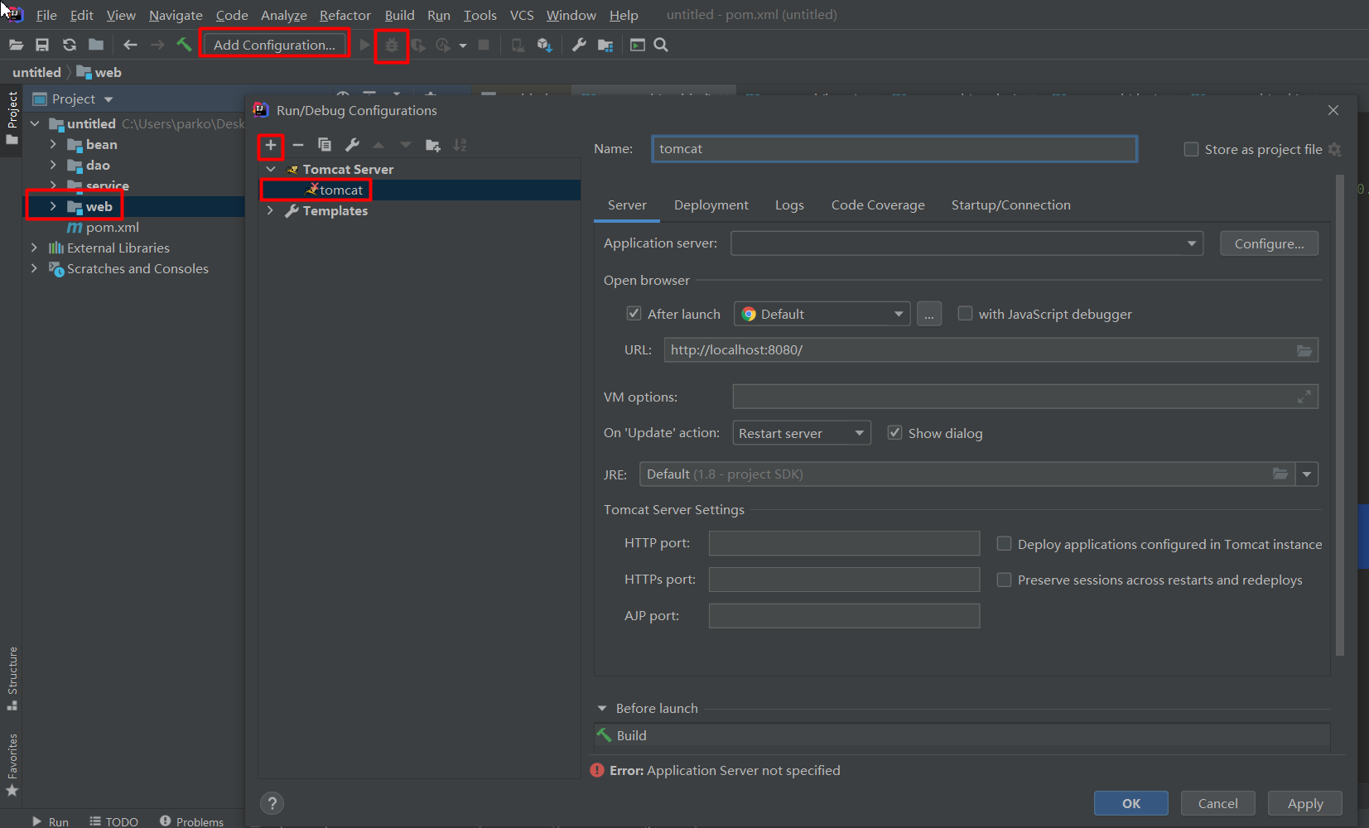The image size is (1369, 828).
Task: Open the Project tool window sidebar tab
Action: pos(12,117)
